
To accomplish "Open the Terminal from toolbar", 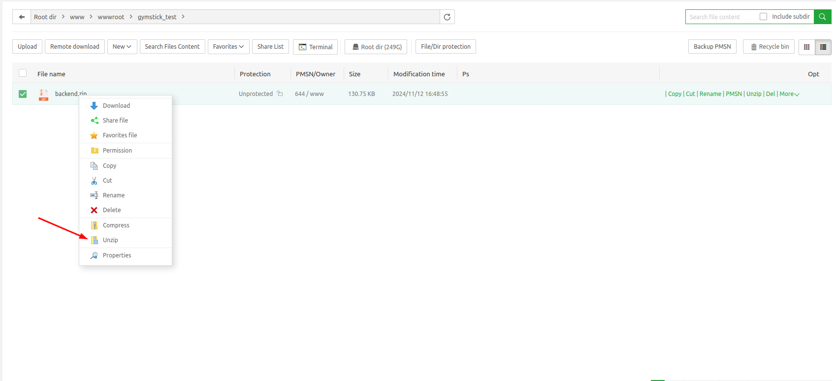I will coord(315,47).
